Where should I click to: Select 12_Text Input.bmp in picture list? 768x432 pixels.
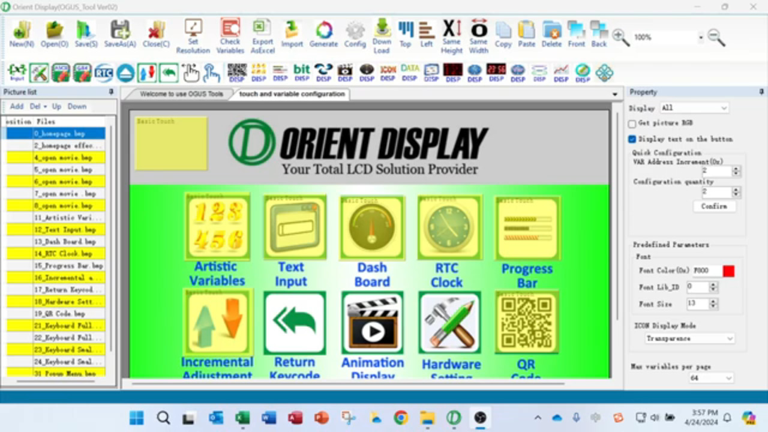(55, 229)
